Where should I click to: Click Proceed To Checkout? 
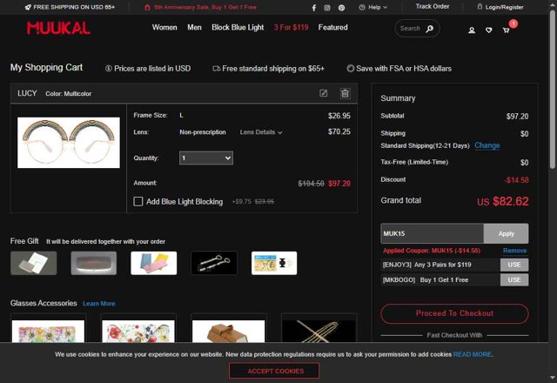tap(454, 313)
